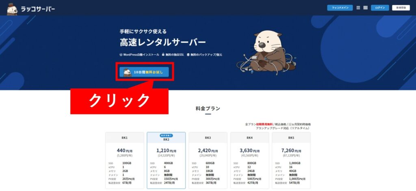Click the おすすめ badge on RK2
416x191 pixels.
tap(166, 135)
